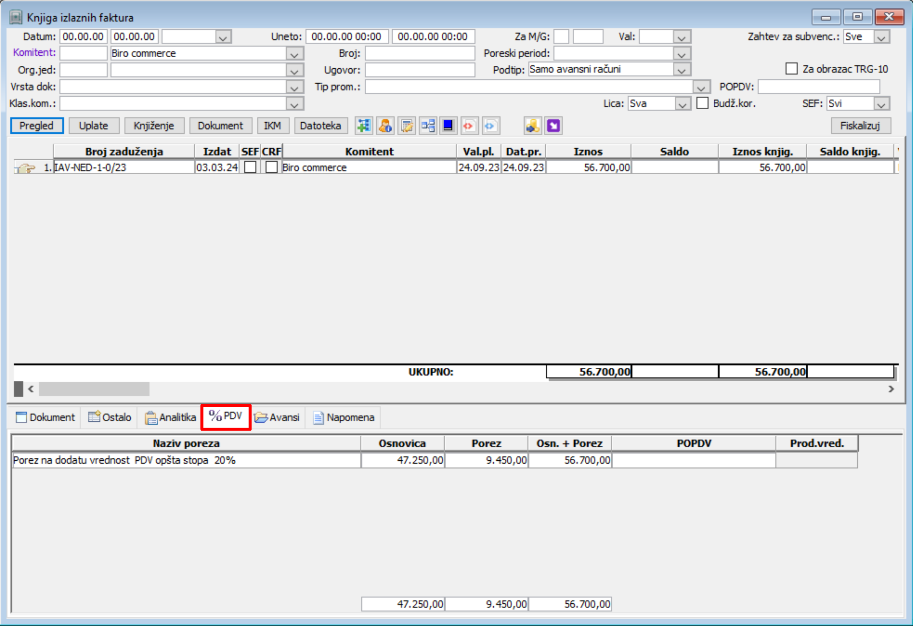
Task: Open the Komitent name dropdown arrow
Action: click(294, 53)
